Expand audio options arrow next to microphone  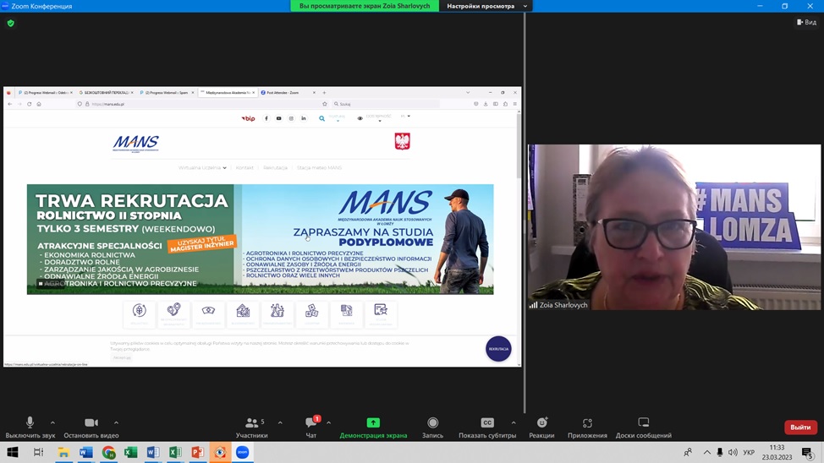[52, 422]
